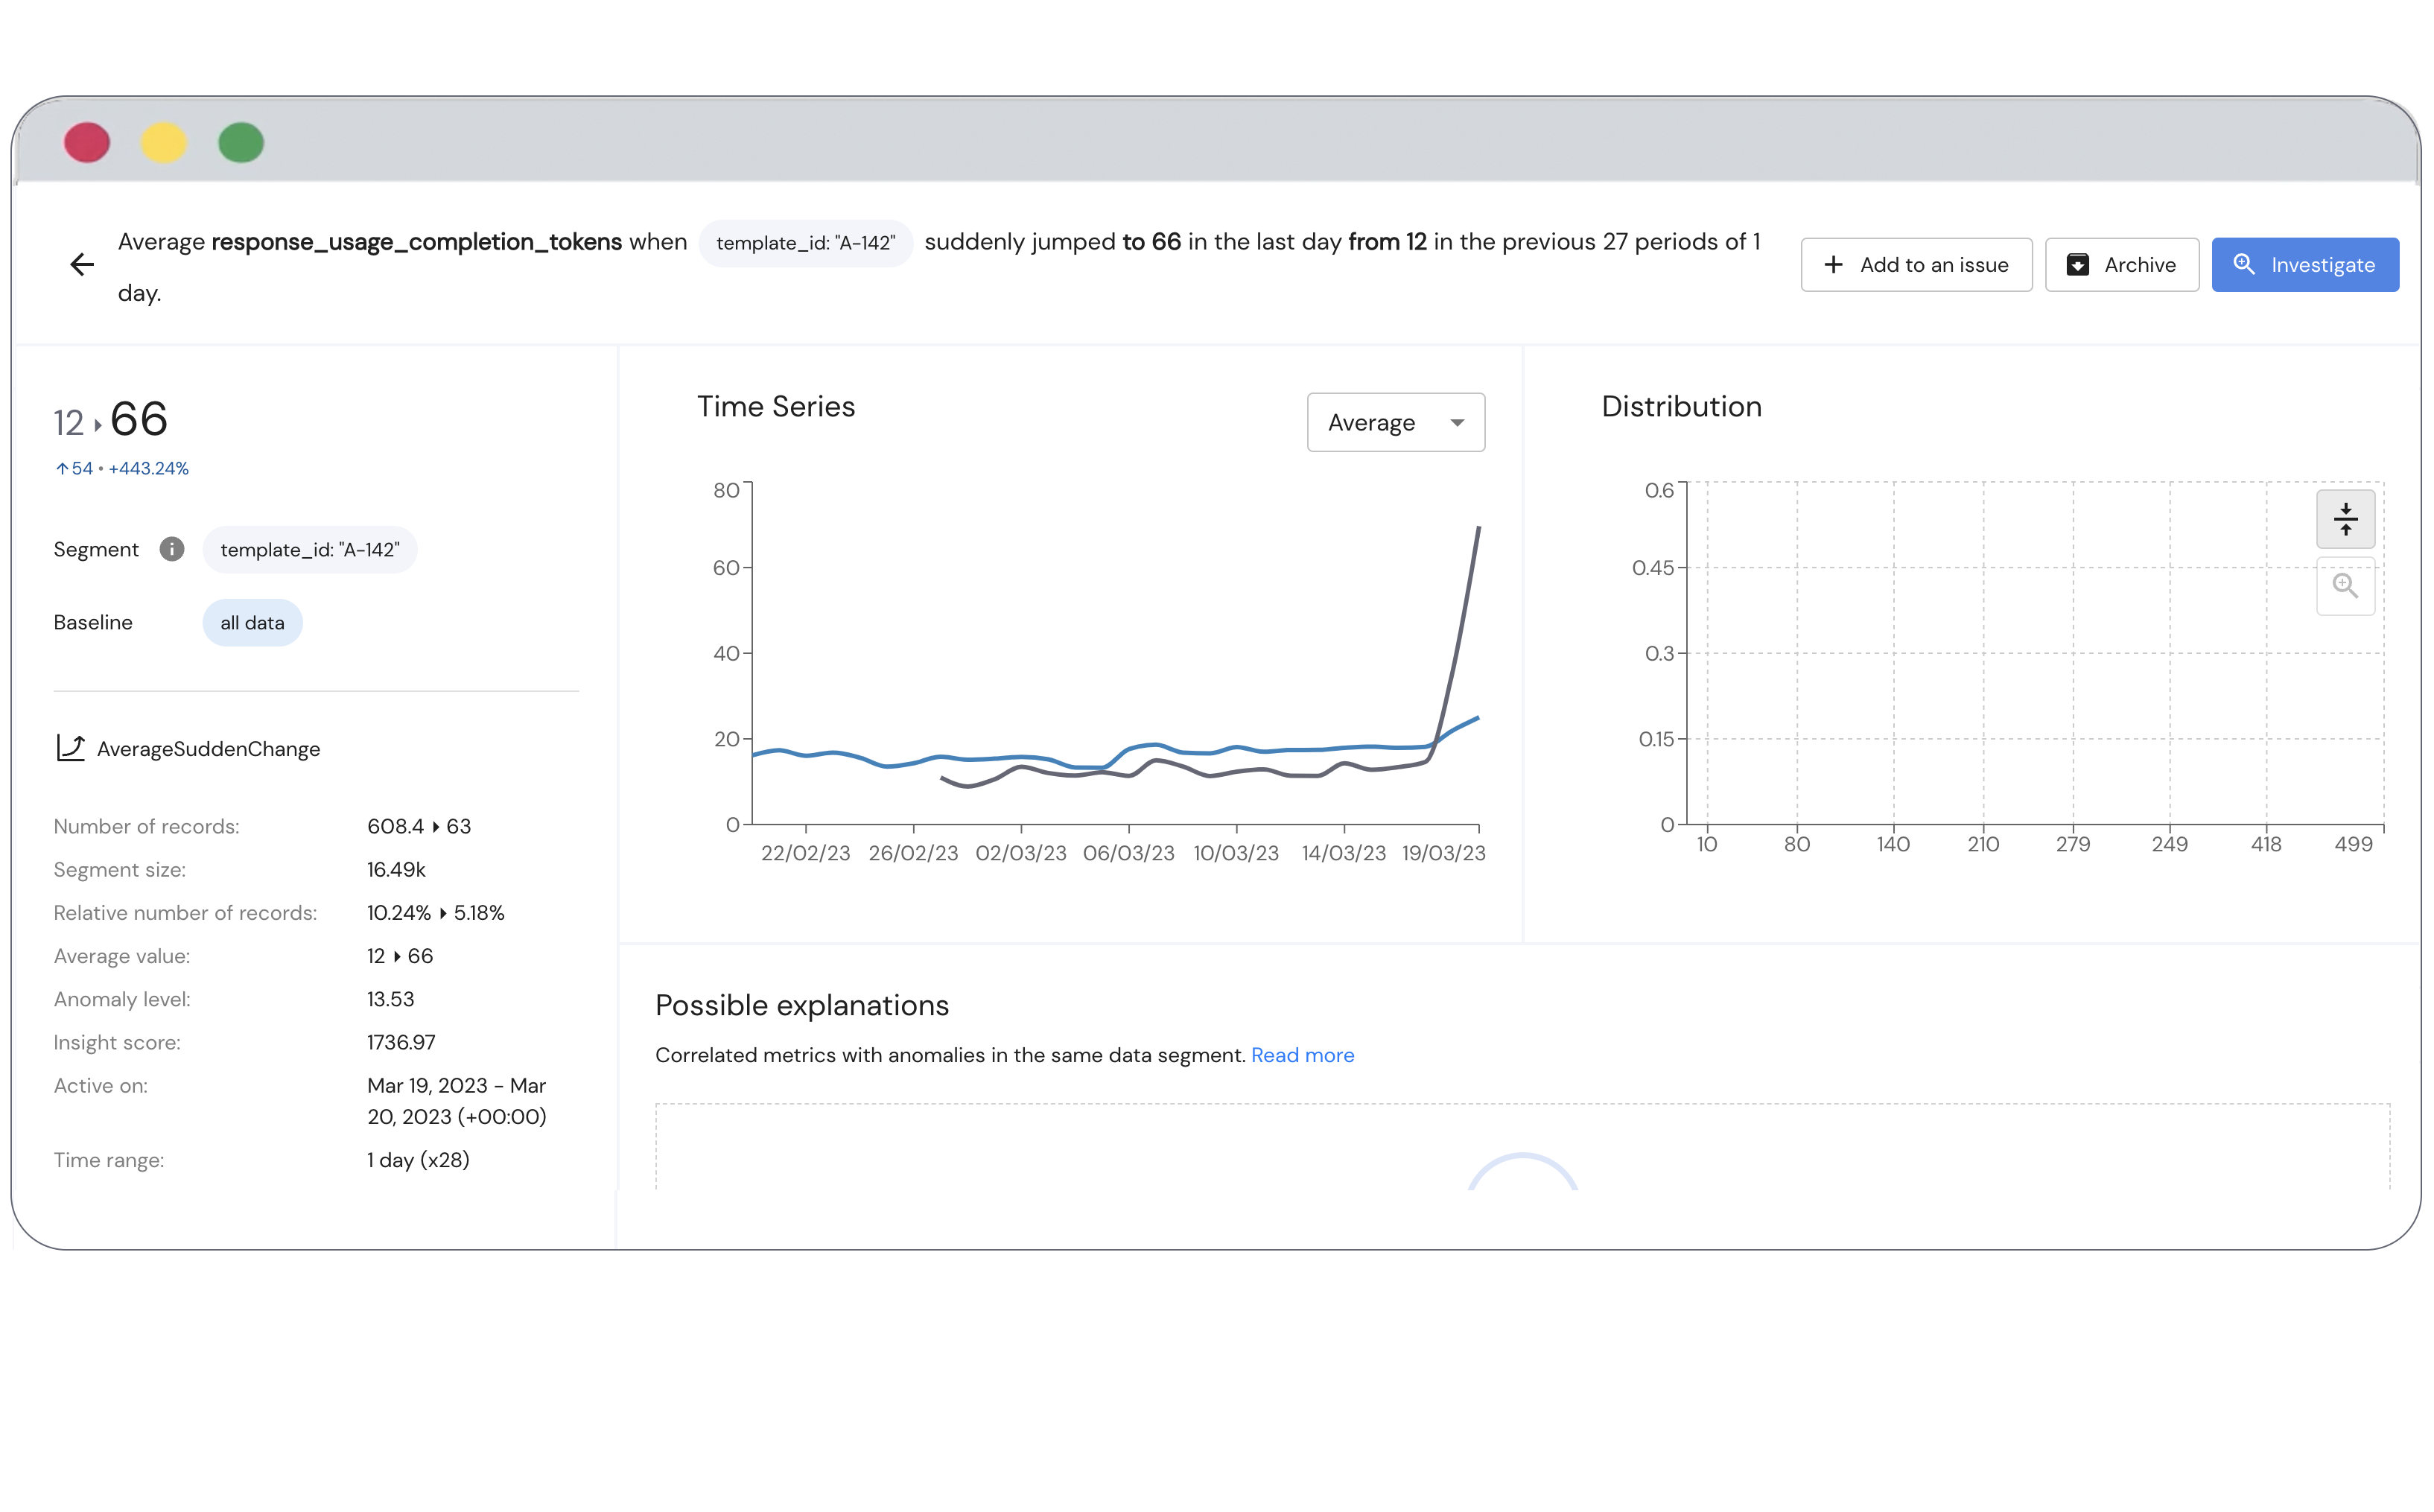
Task: Click the Investigate button
Action: click(2305, 264)
